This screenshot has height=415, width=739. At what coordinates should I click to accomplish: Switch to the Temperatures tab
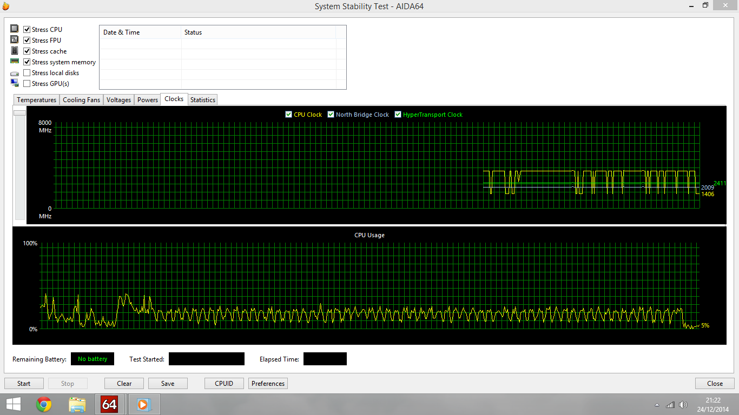[36, 100]
